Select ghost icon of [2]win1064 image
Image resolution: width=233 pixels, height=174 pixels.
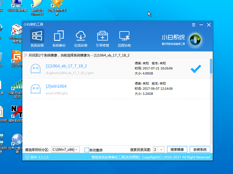click(x=35, y=89)
